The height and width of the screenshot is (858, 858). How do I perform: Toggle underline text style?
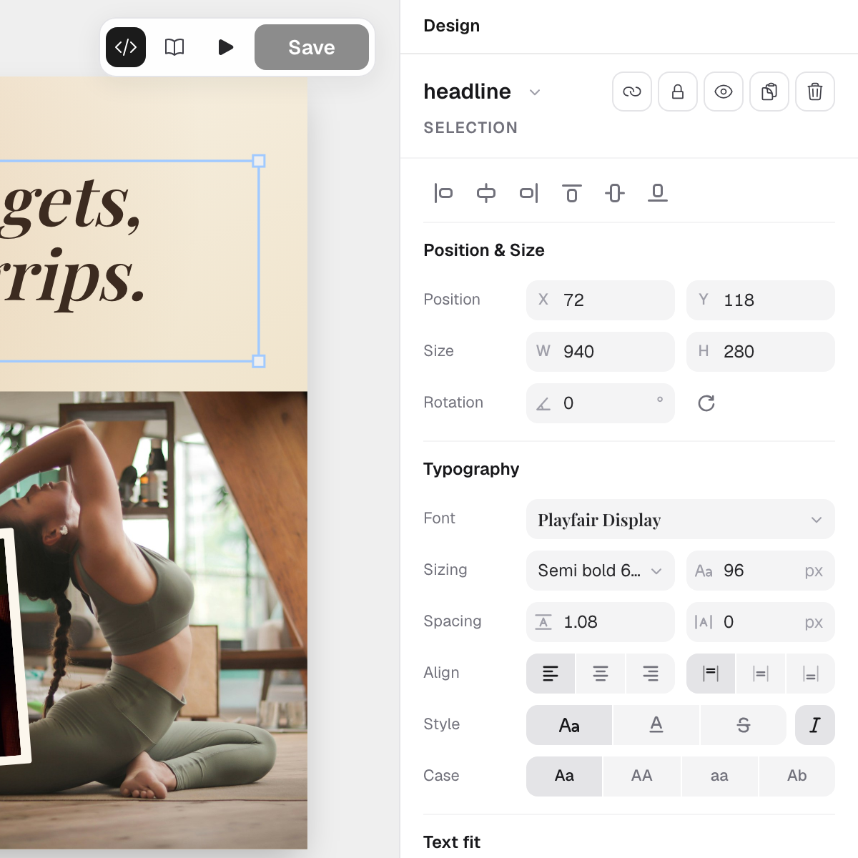656,725
